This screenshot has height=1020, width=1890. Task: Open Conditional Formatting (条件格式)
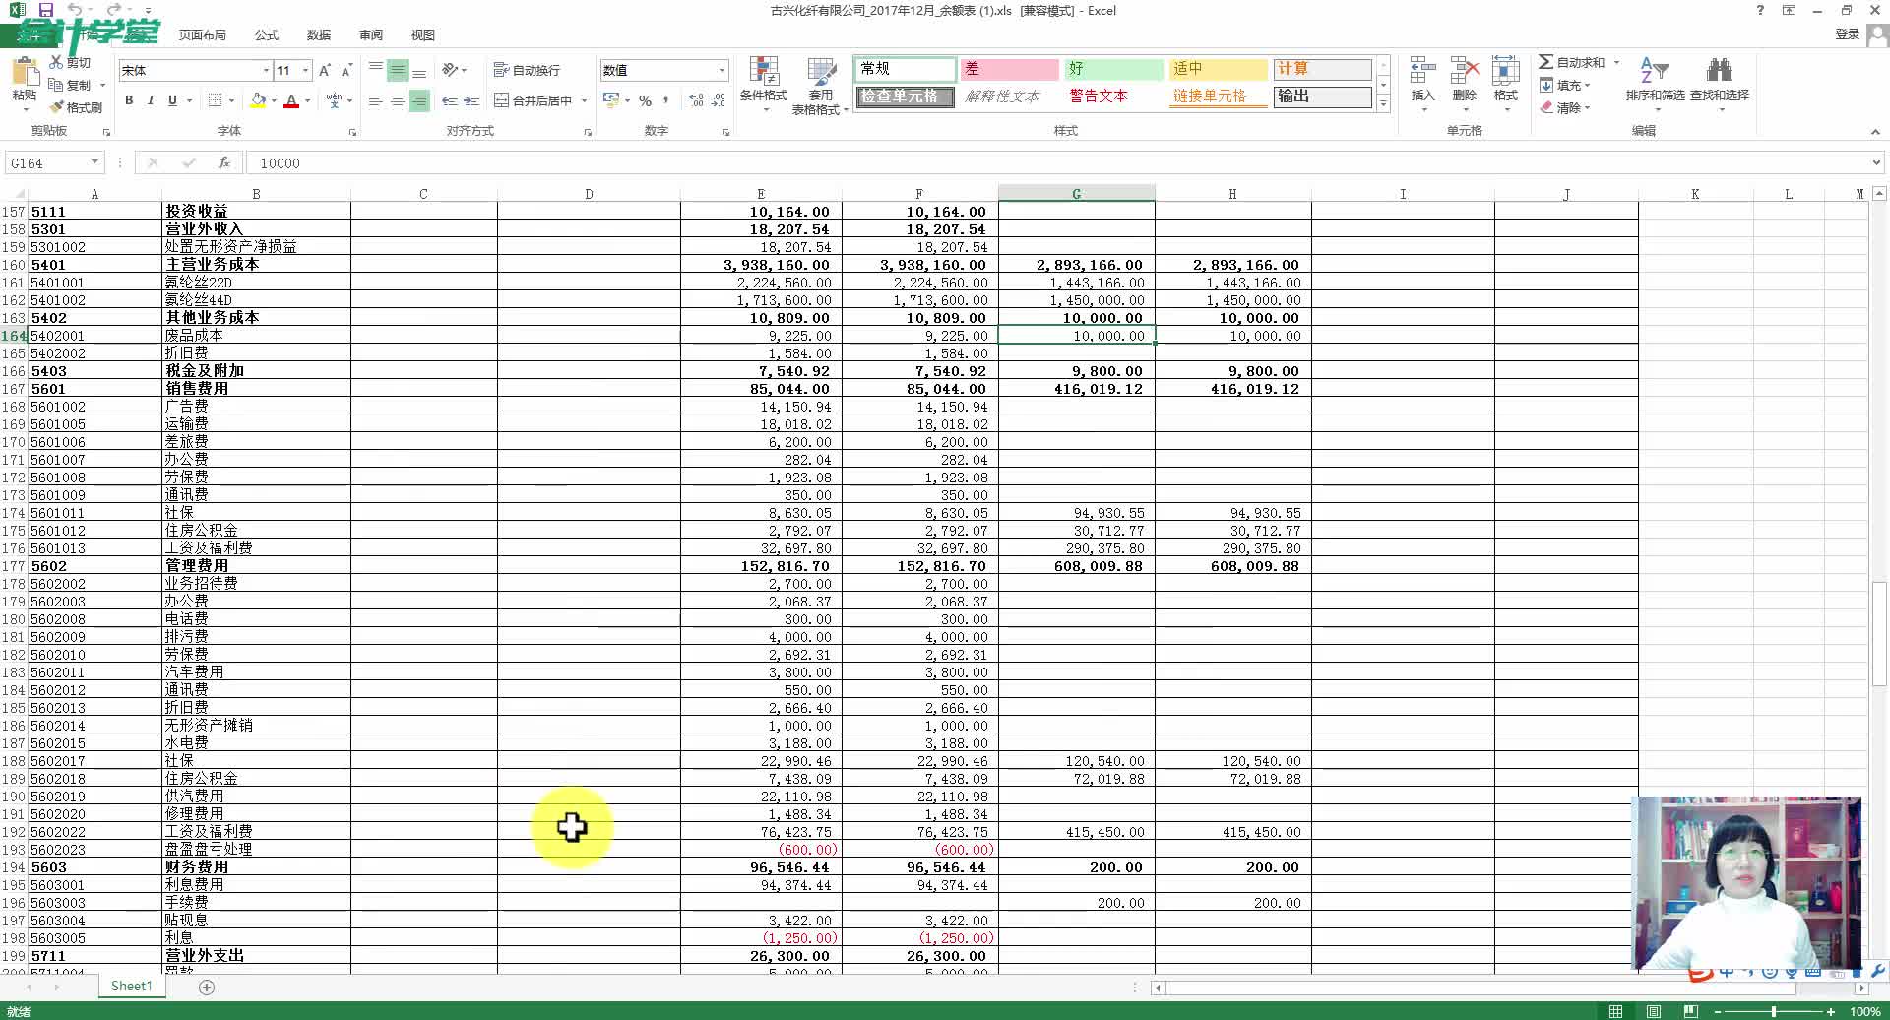pyautogui.click(x=764, y=83)
